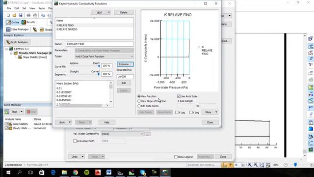Image resolution: width=314 pixels, height=177 pixels.
Task: Collapse EJEMPLO 3.1 tree node
Action: pos(6,49)
